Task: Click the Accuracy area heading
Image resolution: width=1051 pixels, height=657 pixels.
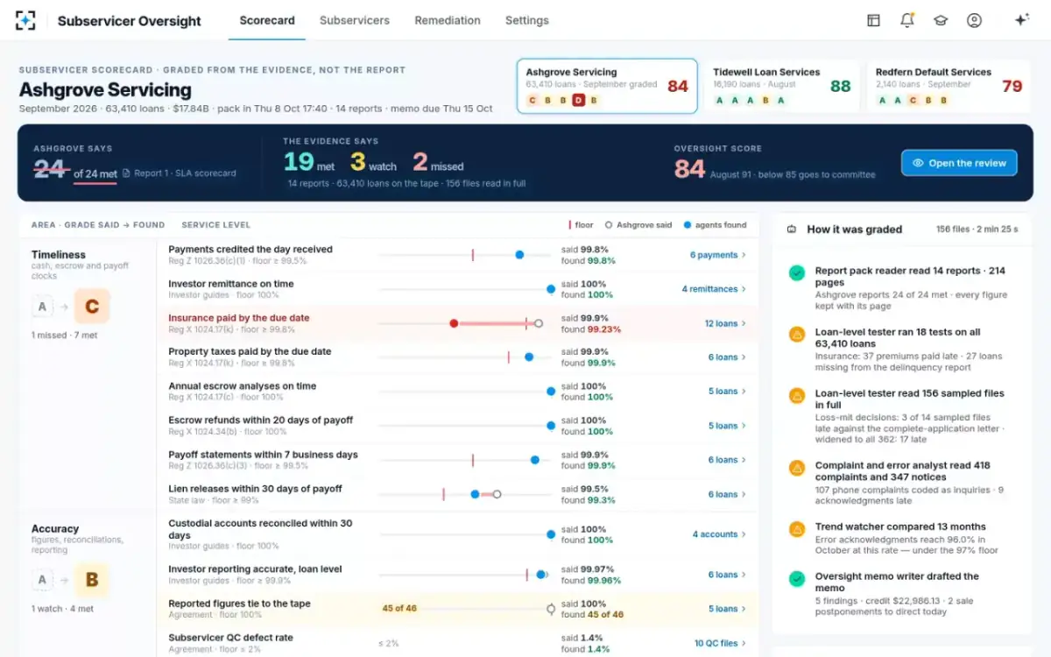Action: point(55,529)
